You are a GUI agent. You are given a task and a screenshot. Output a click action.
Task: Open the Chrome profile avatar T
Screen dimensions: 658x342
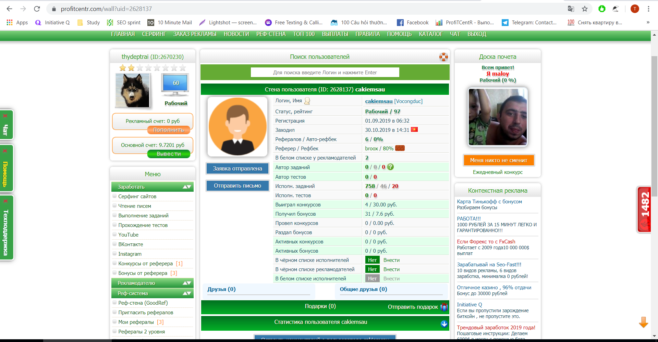coord(635,9)
